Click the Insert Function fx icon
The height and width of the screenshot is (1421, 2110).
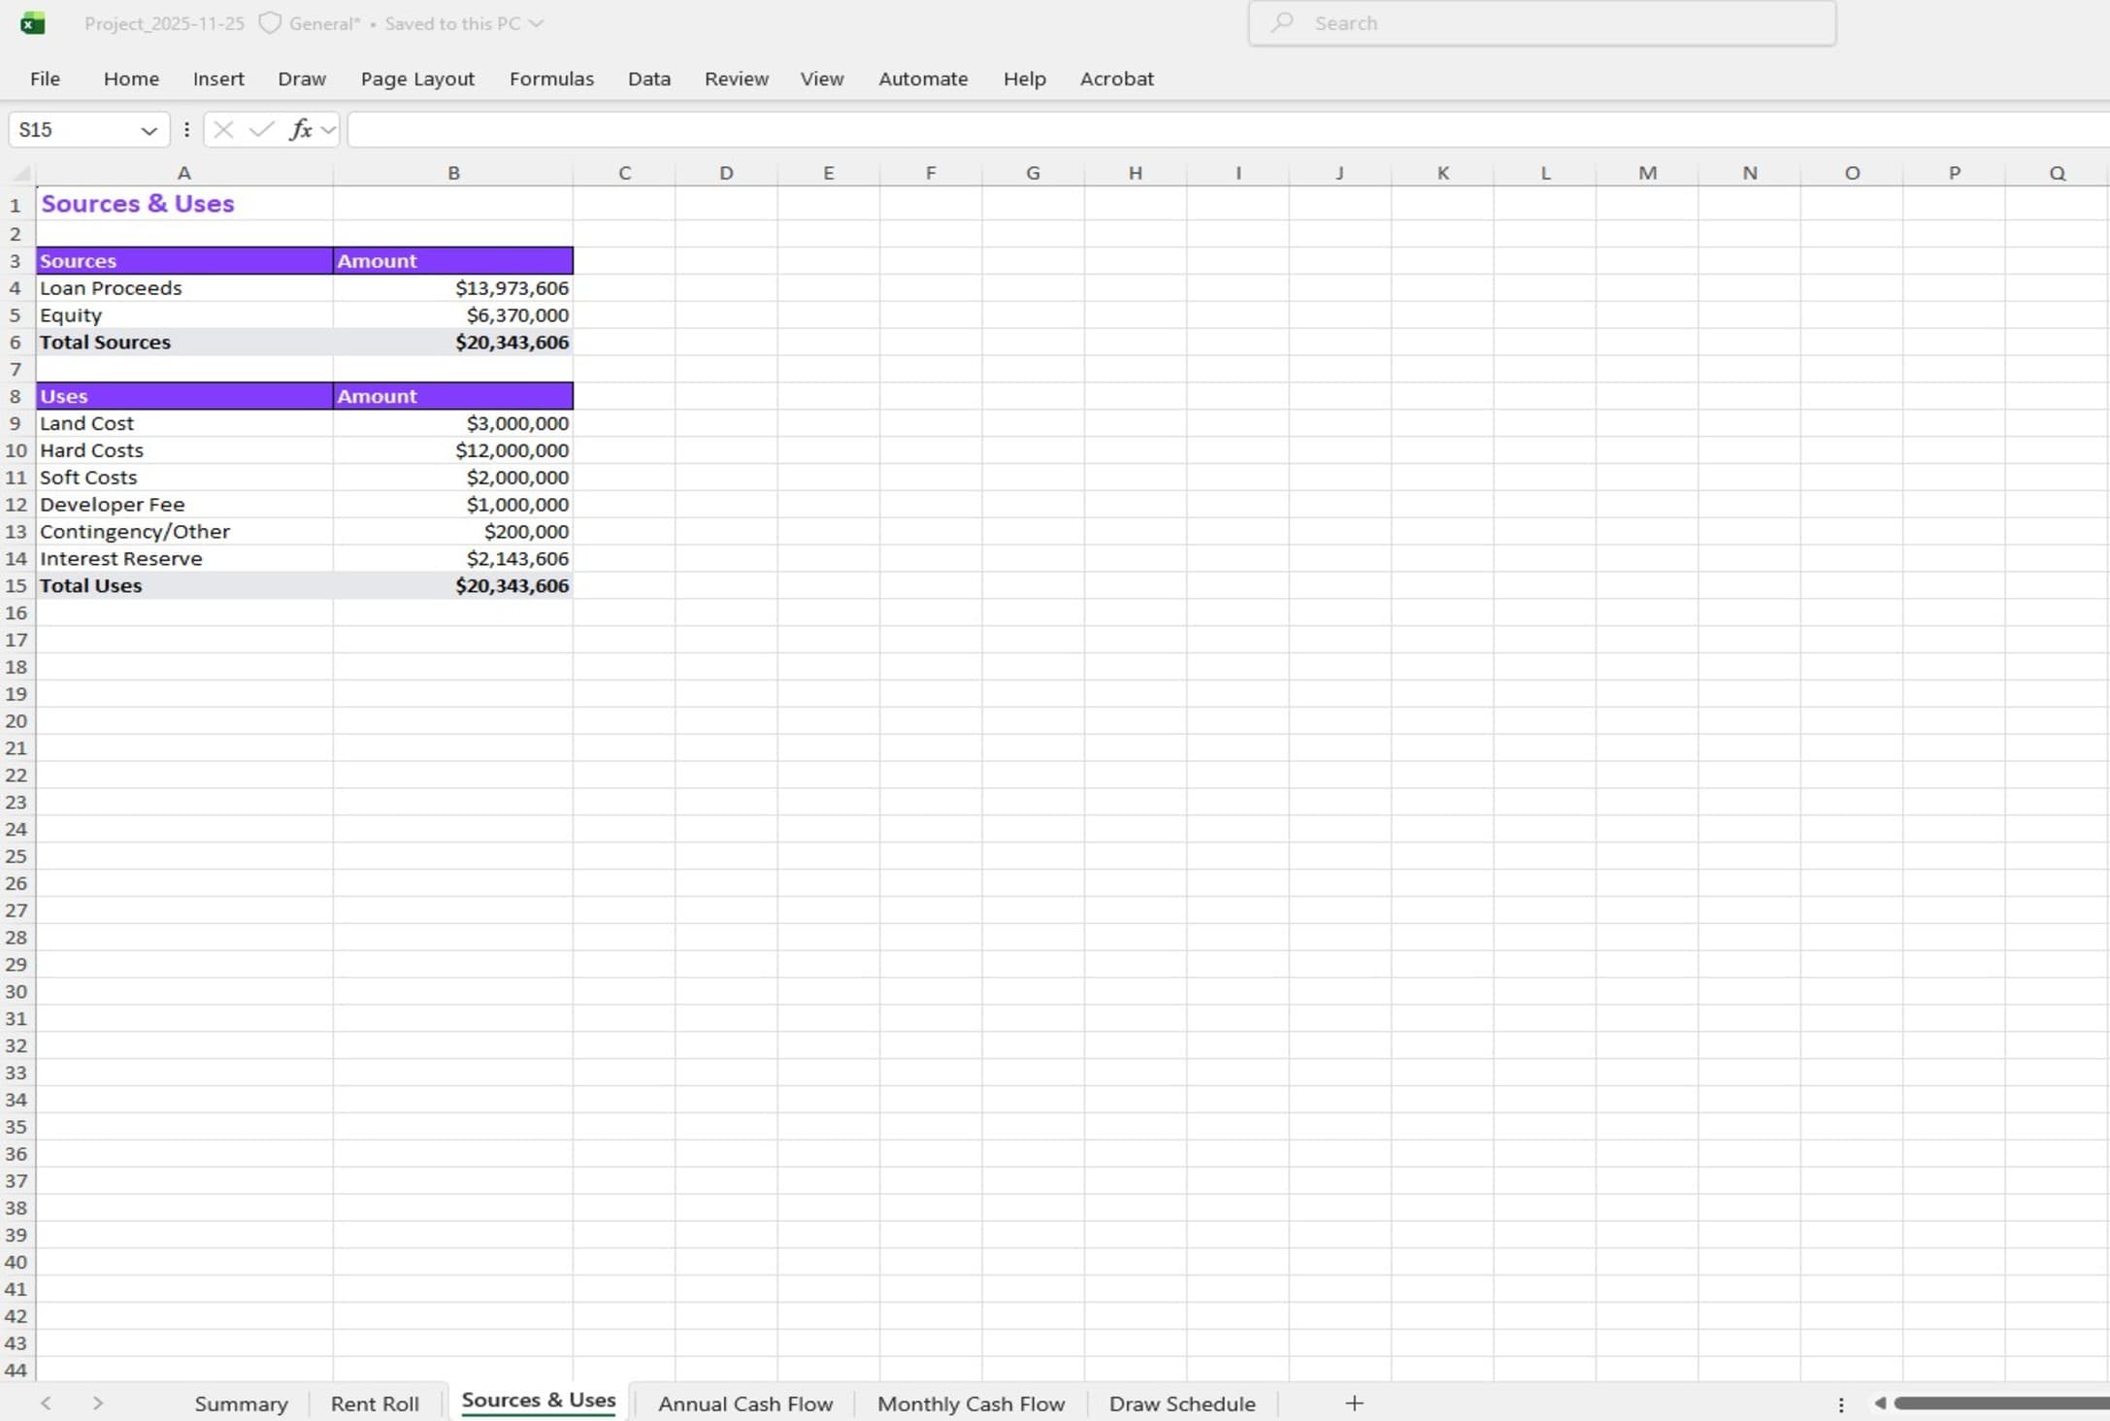point(301,129)
